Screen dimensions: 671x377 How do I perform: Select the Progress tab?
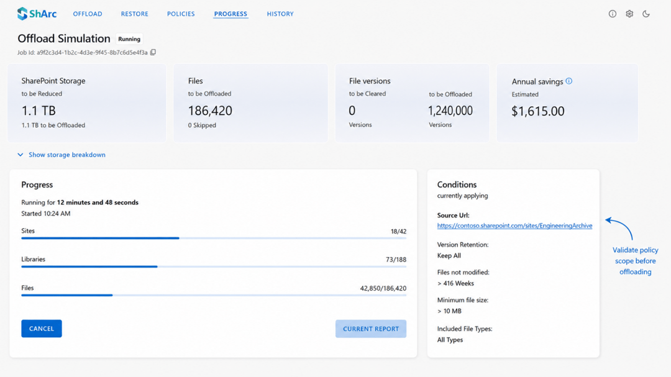tap(231, 14)
